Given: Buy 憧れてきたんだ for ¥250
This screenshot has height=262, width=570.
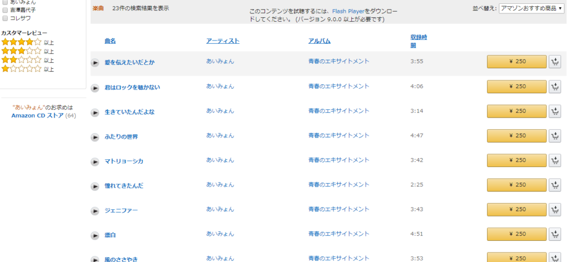Looking at the screenshot, I should click(x=517, y=185).
